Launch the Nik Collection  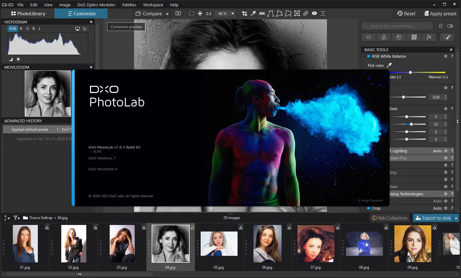coord(389,218)
